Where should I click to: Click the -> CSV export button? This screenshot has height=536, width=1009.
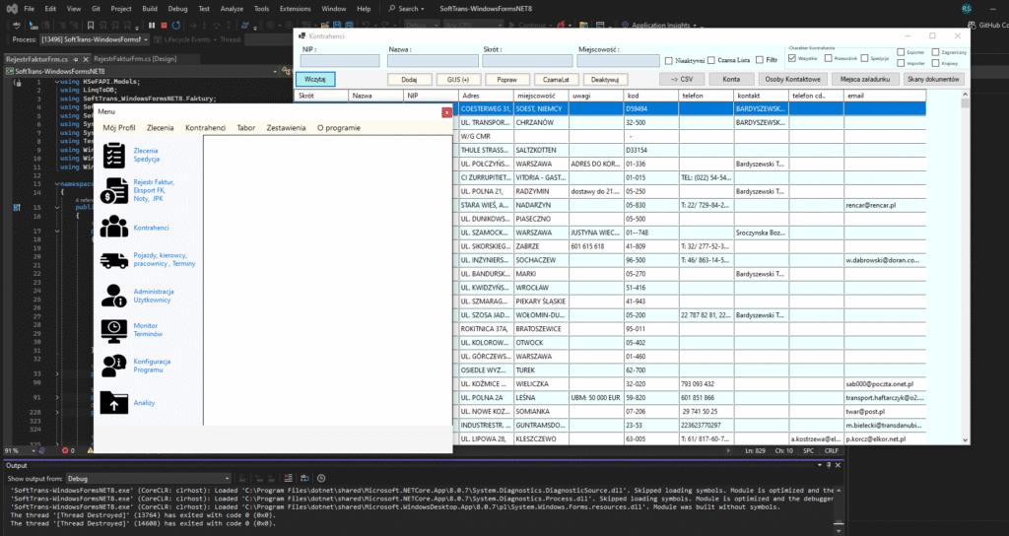pyautogui.click(x=680, y=79)
